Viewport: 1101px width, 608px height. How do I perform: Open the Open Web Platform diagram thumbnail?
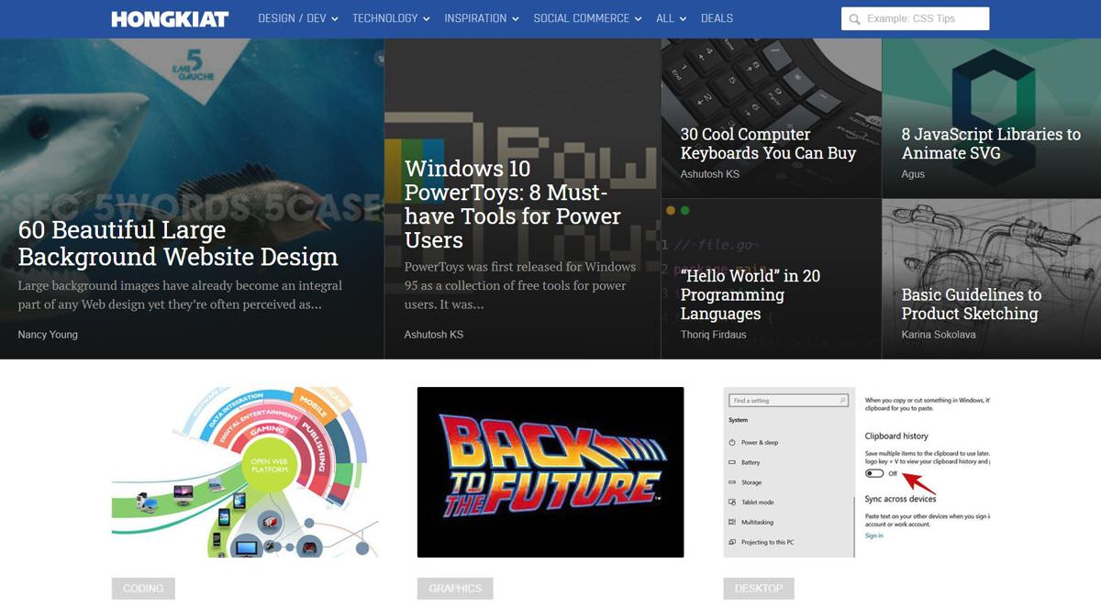coord(245,472)
